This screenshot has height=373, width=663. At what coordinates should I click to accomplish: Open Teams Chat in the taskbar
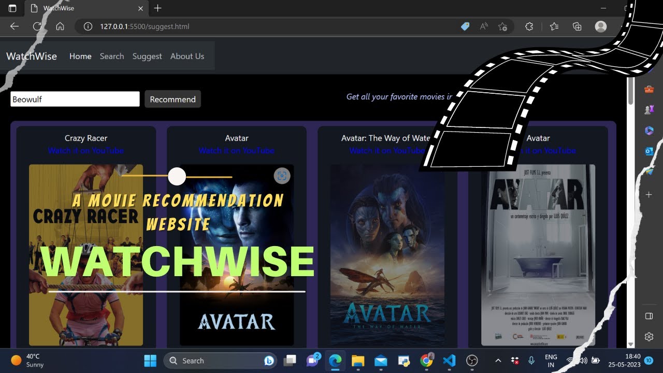(313, 361)
